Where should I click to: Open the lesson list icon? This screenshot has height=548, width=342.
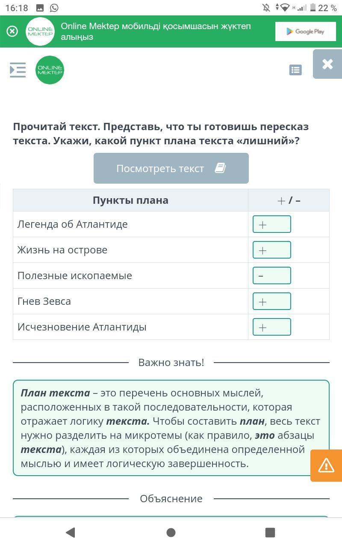click(x=295, y=70)
